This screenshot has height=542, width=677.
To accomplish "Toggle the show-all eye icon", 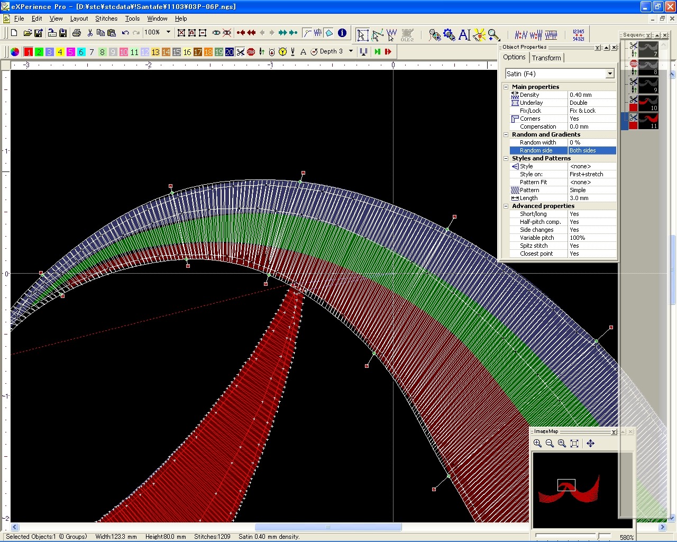I will [216, 33].
